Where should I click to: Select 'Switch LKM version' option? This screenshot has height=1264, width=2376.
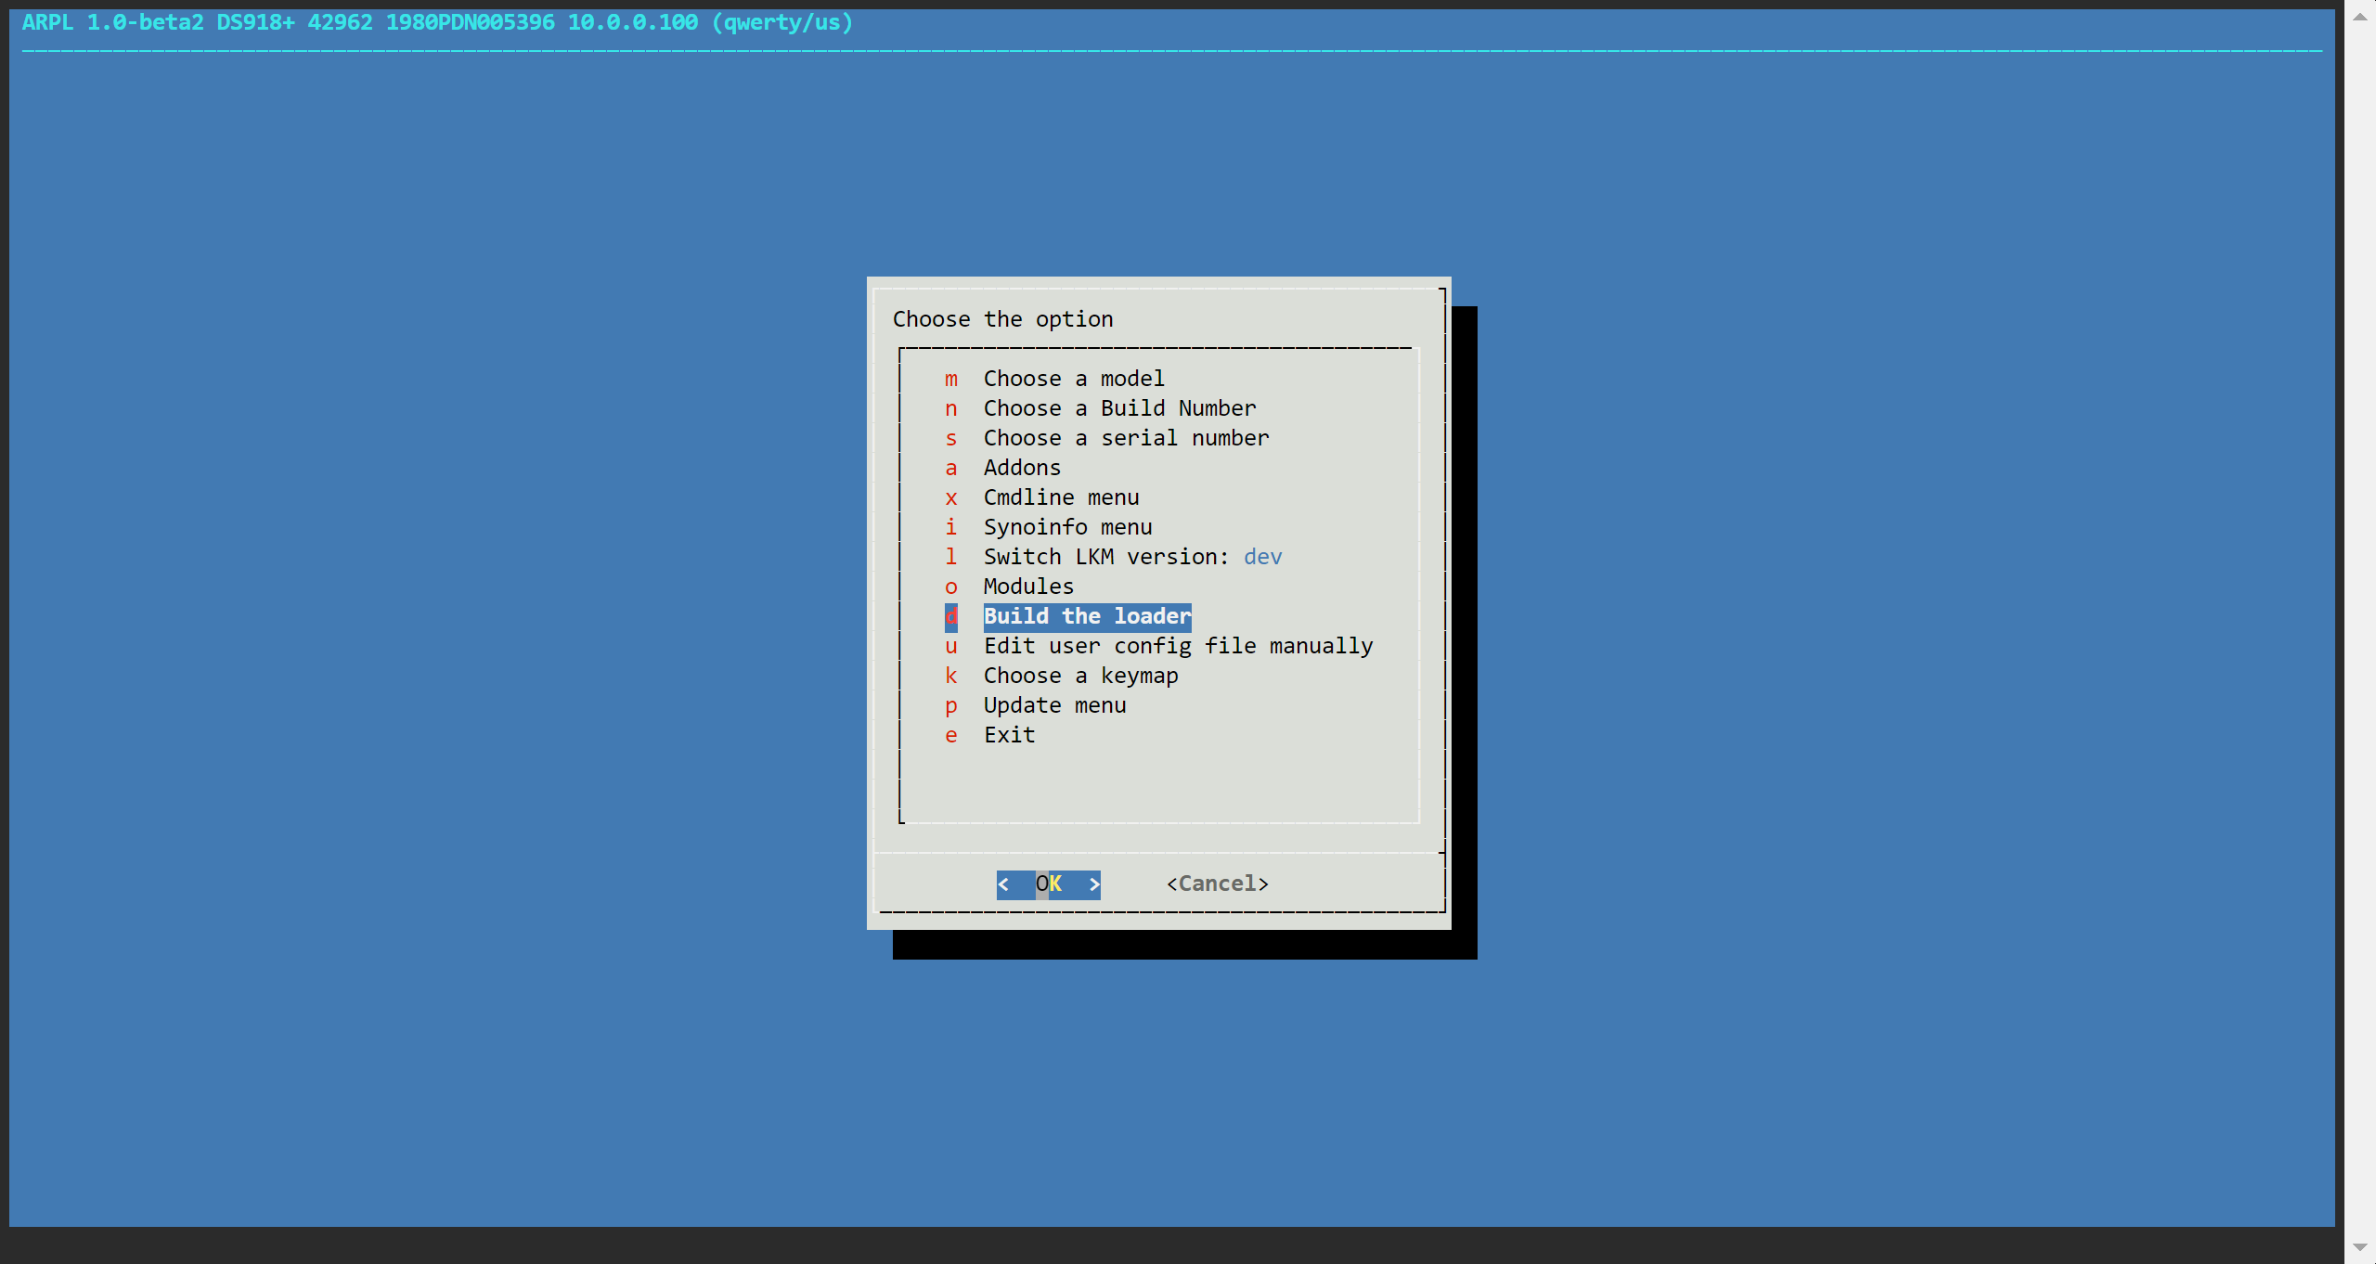coord(1132,557)
